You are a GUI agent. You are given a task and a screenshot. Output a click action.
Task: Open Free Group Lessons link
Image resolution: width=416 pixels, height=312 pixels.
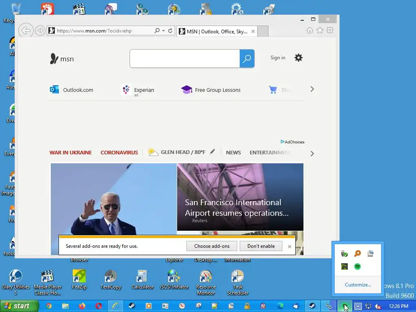pos(211,90)
